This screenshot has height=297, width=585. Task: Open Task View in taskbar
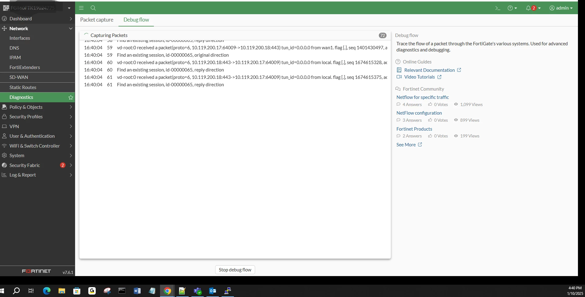(31, 291)
